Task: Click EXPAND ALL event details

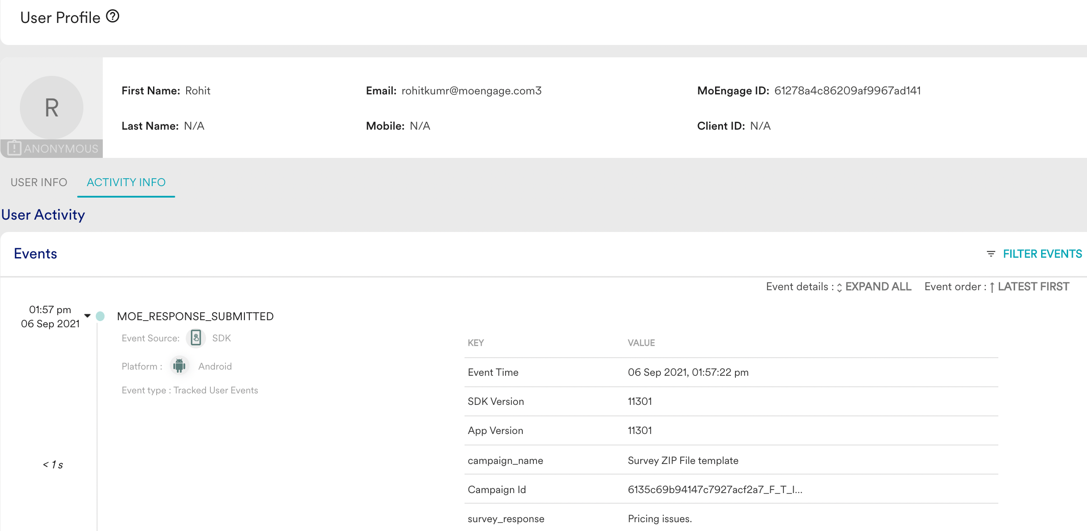Action: (878, 287)
